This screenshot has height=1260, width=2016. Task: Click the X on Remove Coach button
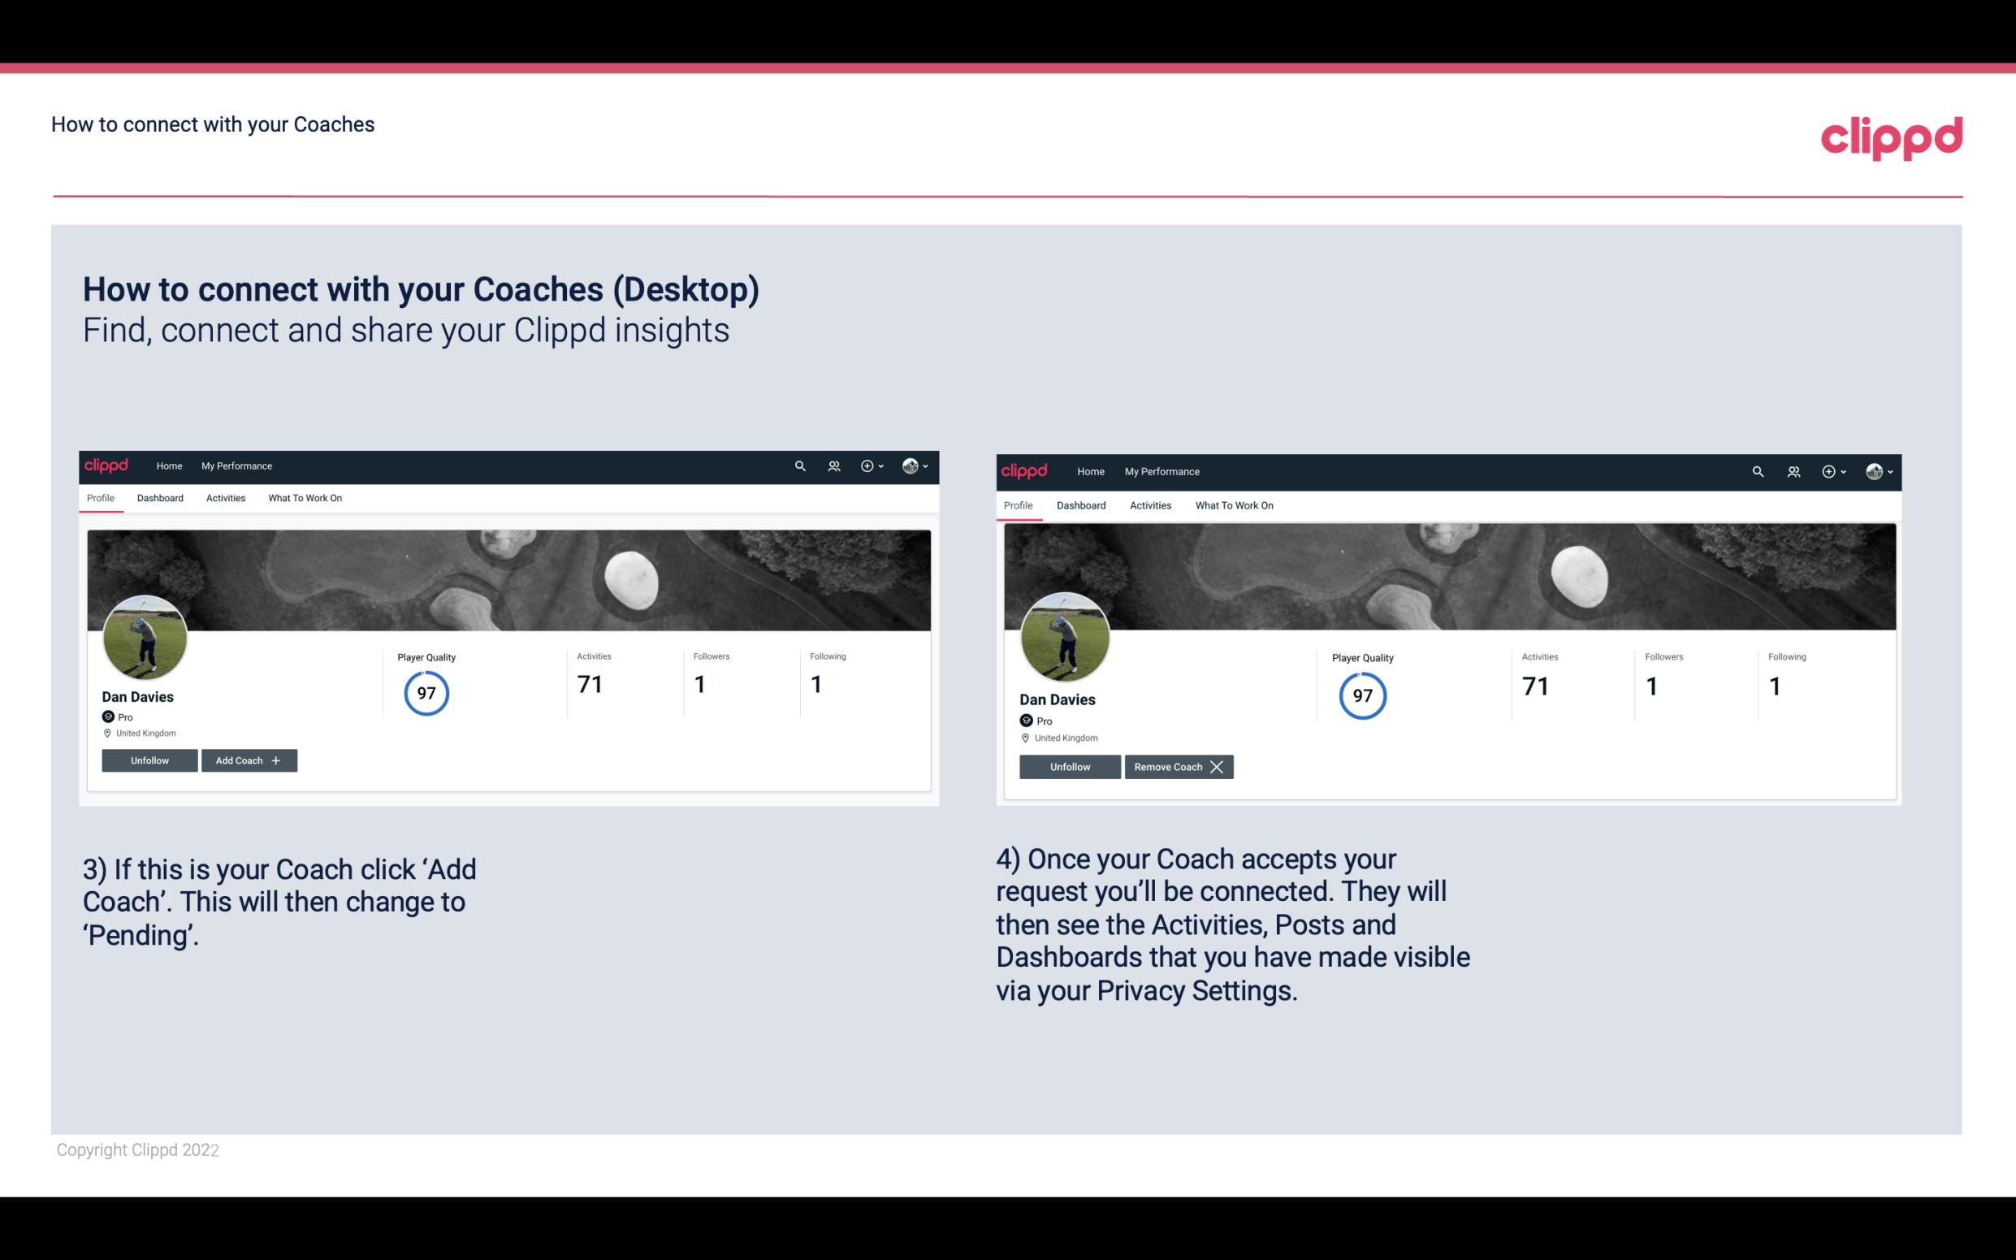[x=1216, y=766]
